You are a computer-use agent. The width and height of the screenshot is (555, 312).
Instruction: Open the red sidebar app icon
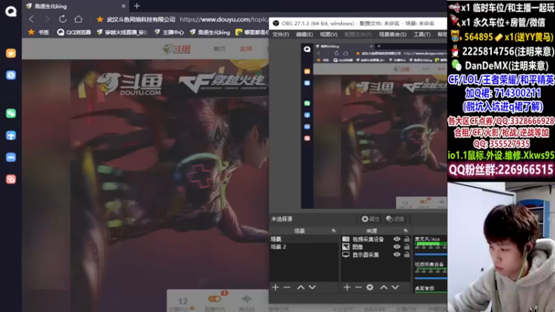coord(11,179)
